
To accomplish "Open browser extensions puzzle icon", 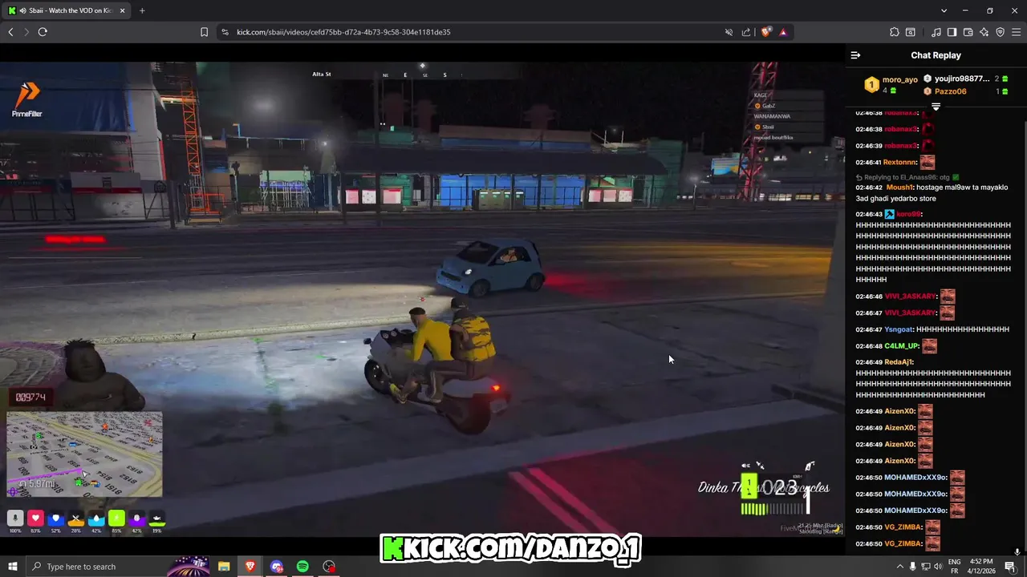I will pyautogui.click(x=895, y=32).
